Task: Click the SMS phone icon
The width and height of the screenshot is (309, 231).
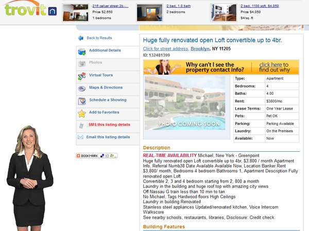Action: tap(81, 126)
